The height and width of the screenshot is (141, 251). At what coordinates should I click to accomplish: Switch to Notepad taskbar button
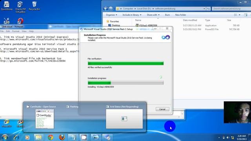[73, 137]
